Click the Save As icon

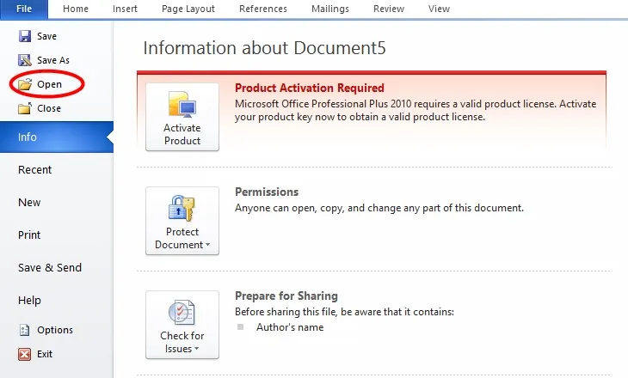[25, 60]
